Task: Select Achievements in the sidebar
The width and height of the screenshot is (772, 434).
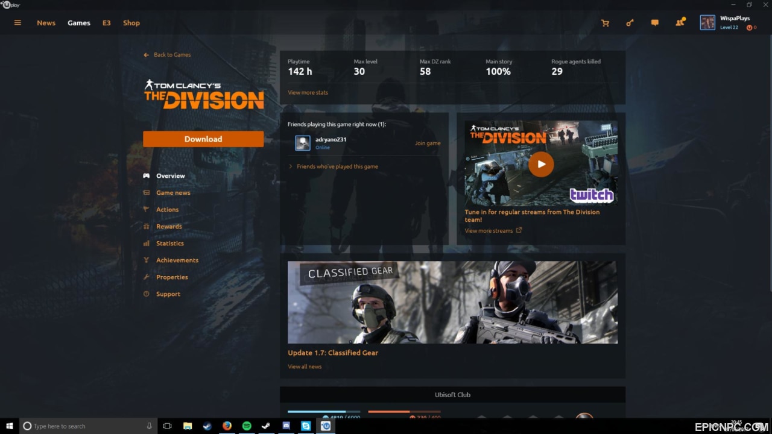Action: (177, 260)
